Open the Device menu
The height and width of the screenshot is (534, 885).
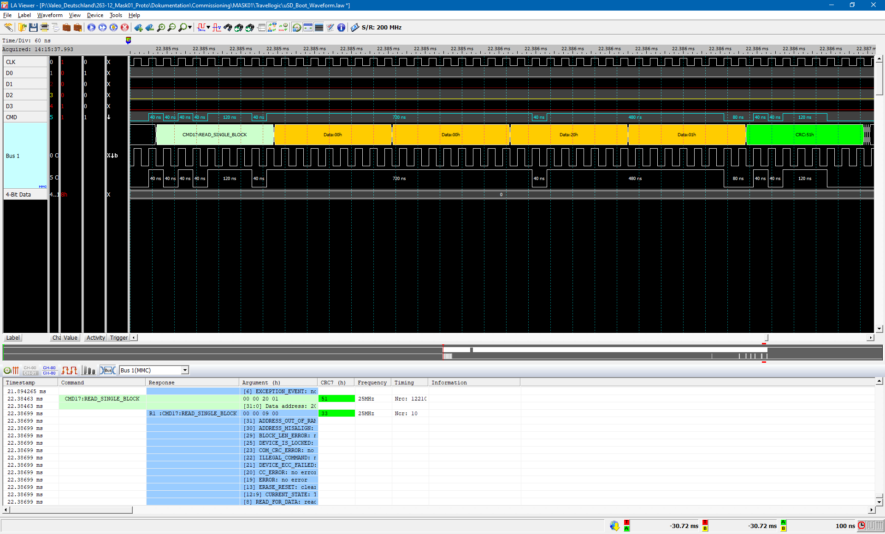click(x=95, y=15)
